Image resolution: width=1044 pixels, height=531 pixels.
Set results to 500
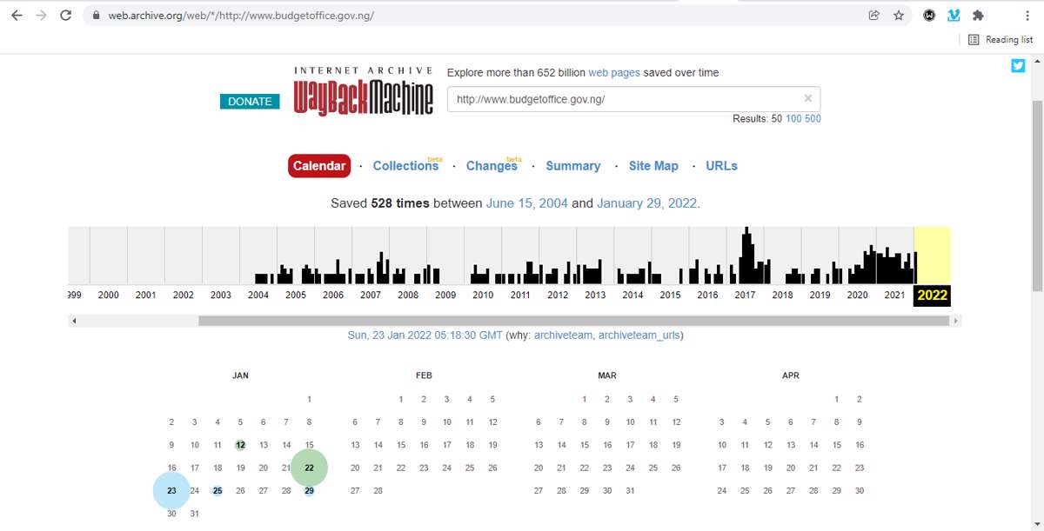[813, 118]
